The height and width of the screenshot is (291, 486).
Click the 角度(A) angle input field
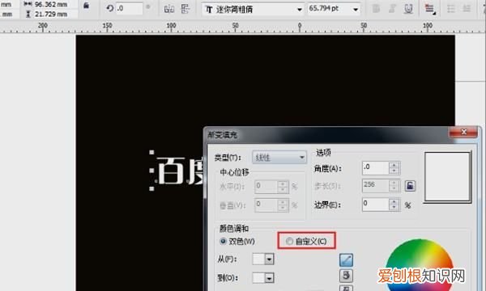tap(376, 168)
